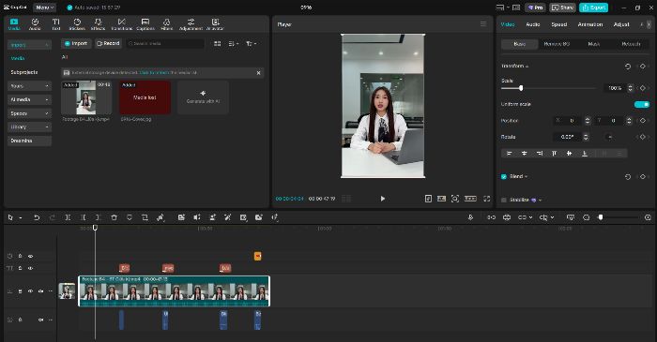657x342 pixels.
Task: Open the Filters tab
Action: tap(167, 24)
